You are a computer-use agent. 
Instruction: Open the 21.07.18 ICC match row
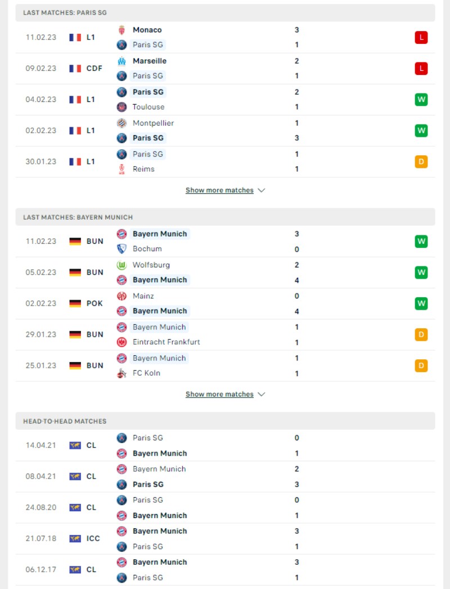tap(225, 539)
